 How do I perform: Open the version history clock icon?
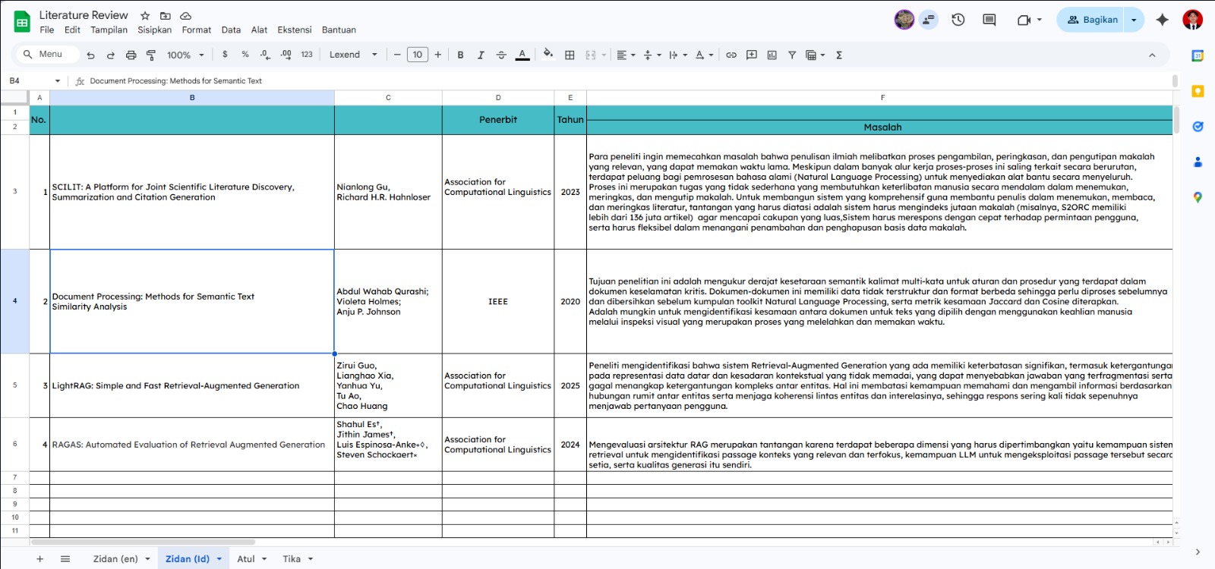click(958, 20)
